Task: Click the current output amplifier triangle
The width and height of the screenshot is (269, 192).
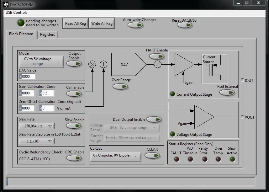Action: (x=184, y=65)
